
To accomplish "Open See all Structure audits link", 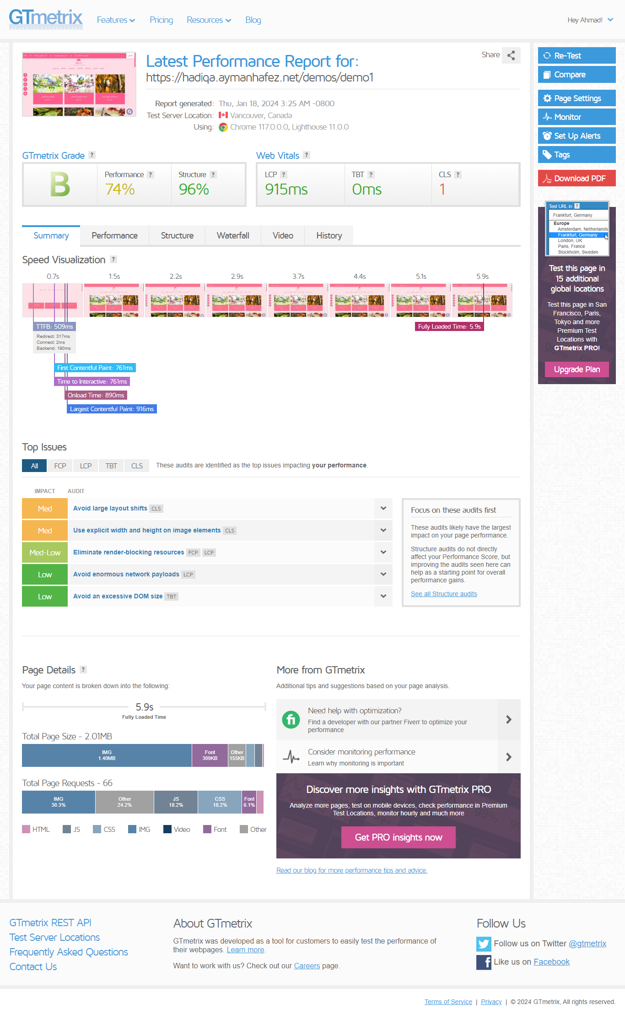I will tap(443, 594).
